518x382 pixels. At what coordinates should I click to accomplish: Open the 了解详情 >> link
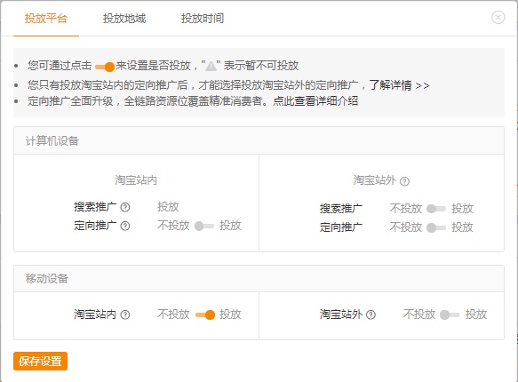tap(399, 85)
